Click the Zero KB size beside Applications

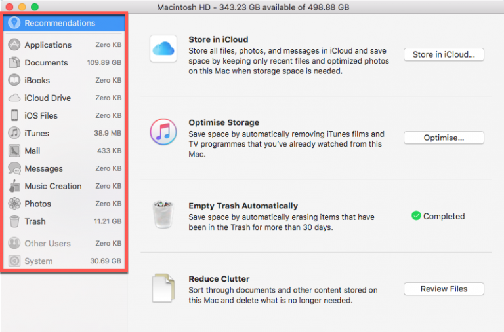click(x=108, y=45)
